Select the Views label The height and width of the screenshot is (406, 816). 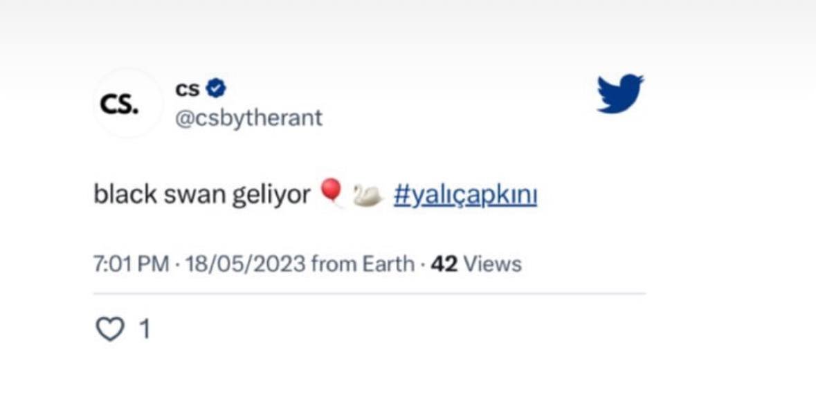(492, 264)
